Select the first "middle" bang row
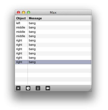This screenshot has height=110, width=108. pos(53,27)
